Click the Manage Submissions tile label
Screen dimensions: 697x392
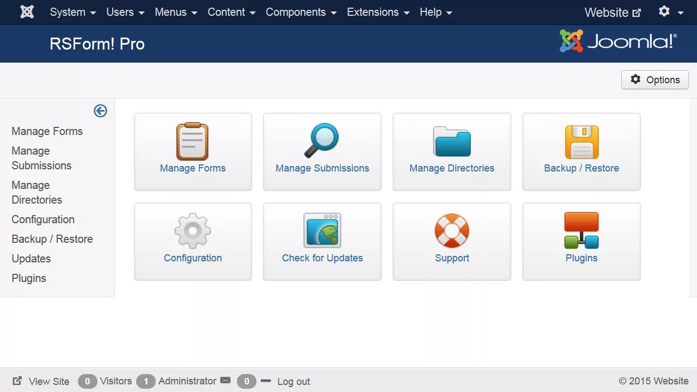click(322, 168)
